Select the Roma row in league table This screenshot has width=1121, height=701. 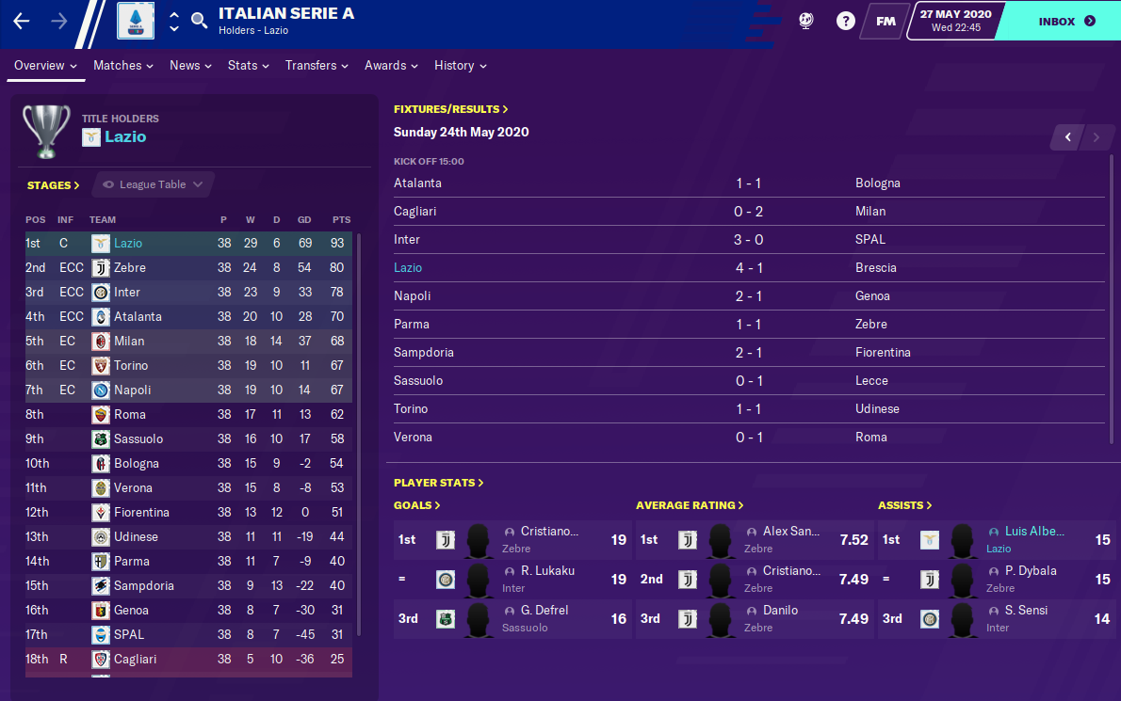(188, 415)
